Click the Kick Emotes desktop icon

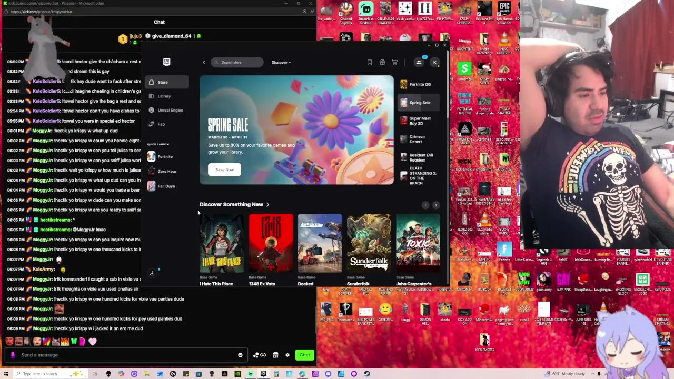pos(484,342)
